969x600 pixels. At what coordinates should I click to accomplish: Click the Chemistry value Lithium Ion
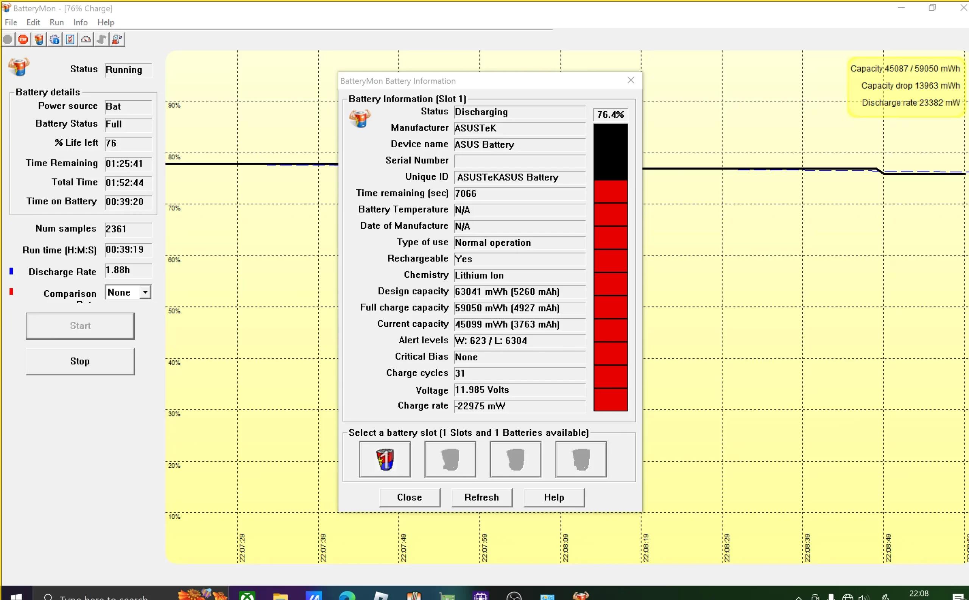(520, 276)
